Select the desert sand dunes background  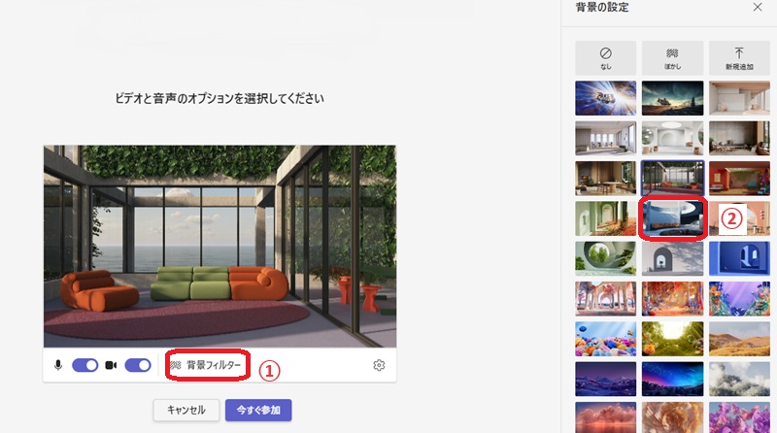coord(739,339)
